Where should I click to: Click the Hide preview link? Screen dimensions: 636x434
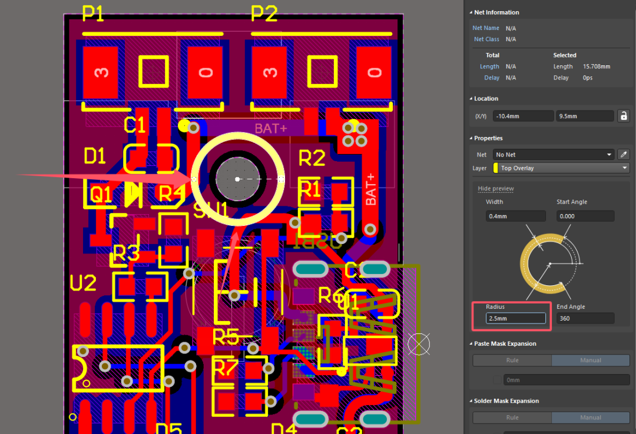click(495, 189)
